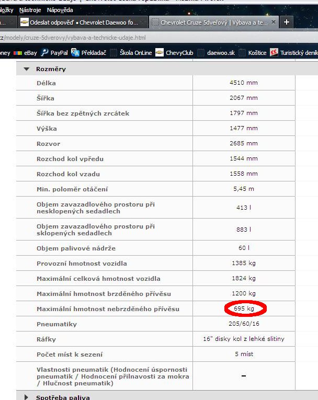Select the Chevrolet Cruze 5dveřový tab
This screenshot has width=318, height=400.
click(209, 22)
